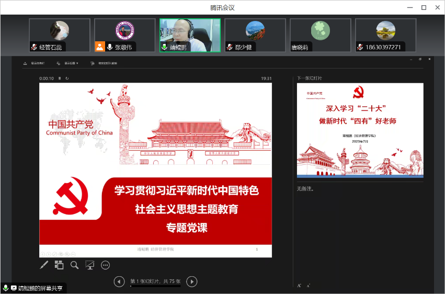Close the inner presenter view window

[x=429, y=59]
